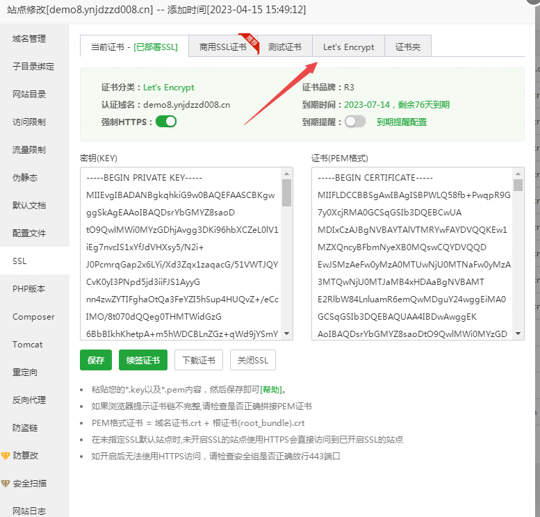Viewport: 540px width, 517px height.
Task: Click the red 推荐 ribbon badge
Action: pyautogui.click(x=248, y=40)
